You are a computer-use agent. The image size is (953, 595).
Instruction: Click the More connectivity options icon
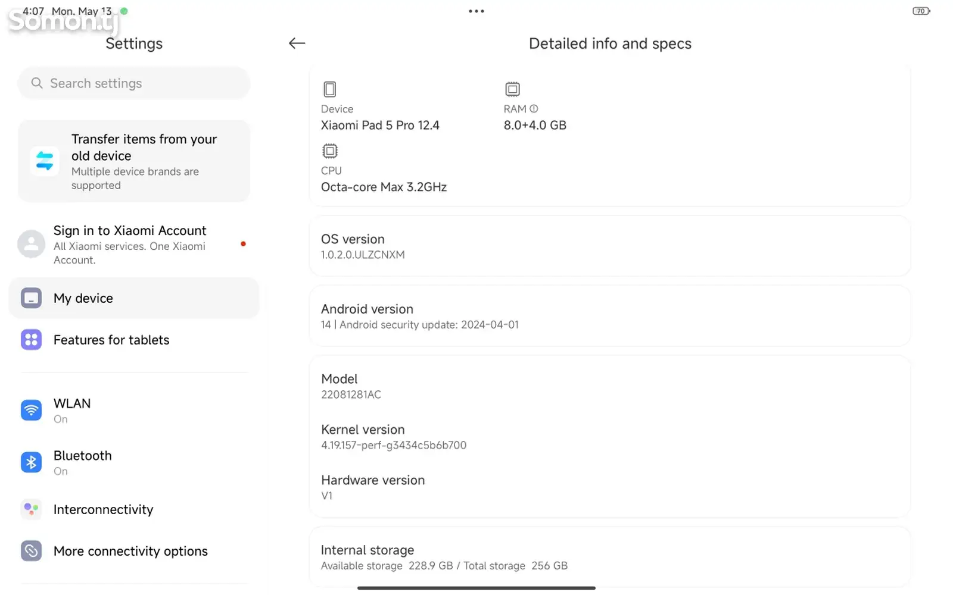tap(31, 551)
